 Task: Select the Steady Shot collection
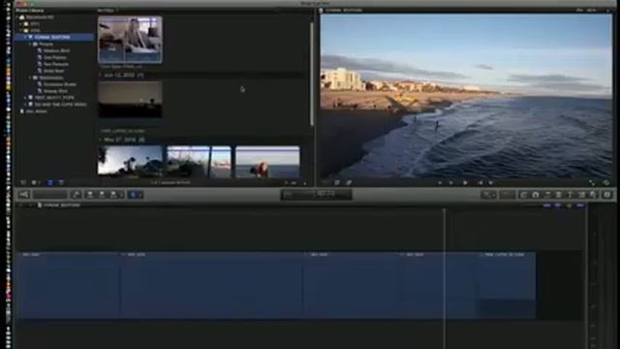click(x=55, y=91)
